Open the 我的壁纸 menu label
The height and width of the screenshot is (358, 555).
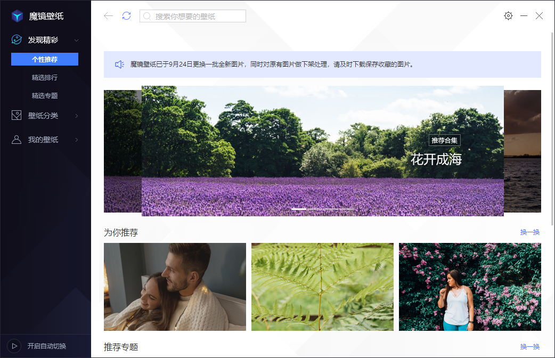tap(43, 140)
